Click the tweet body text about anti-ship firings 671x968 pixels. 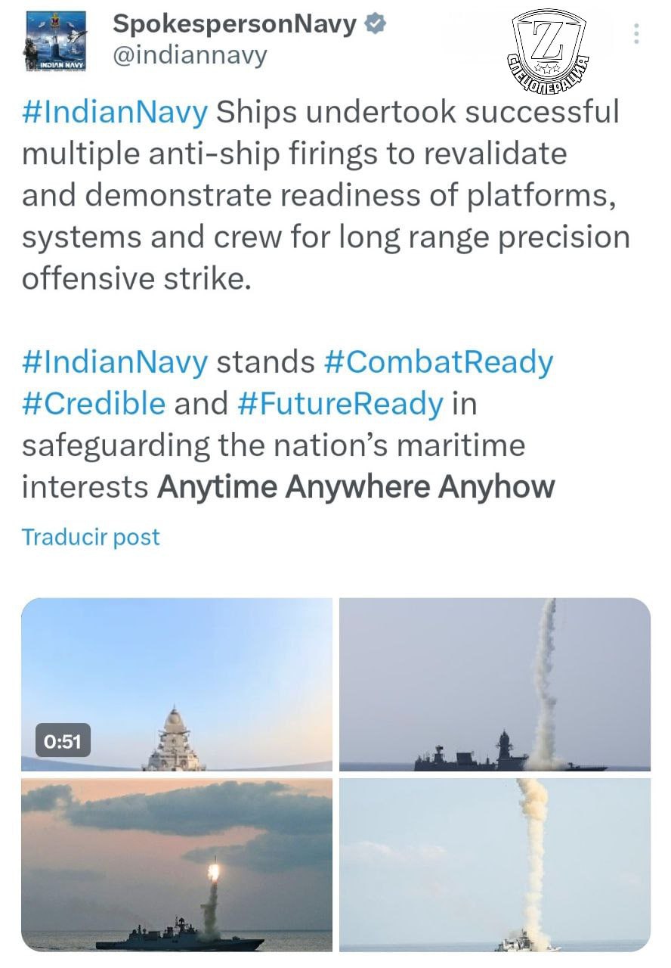[326, 196]
